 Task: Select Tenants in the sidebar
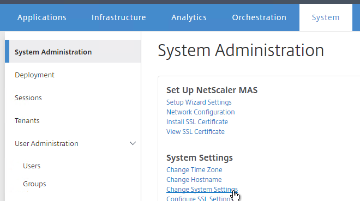(27, 121)
